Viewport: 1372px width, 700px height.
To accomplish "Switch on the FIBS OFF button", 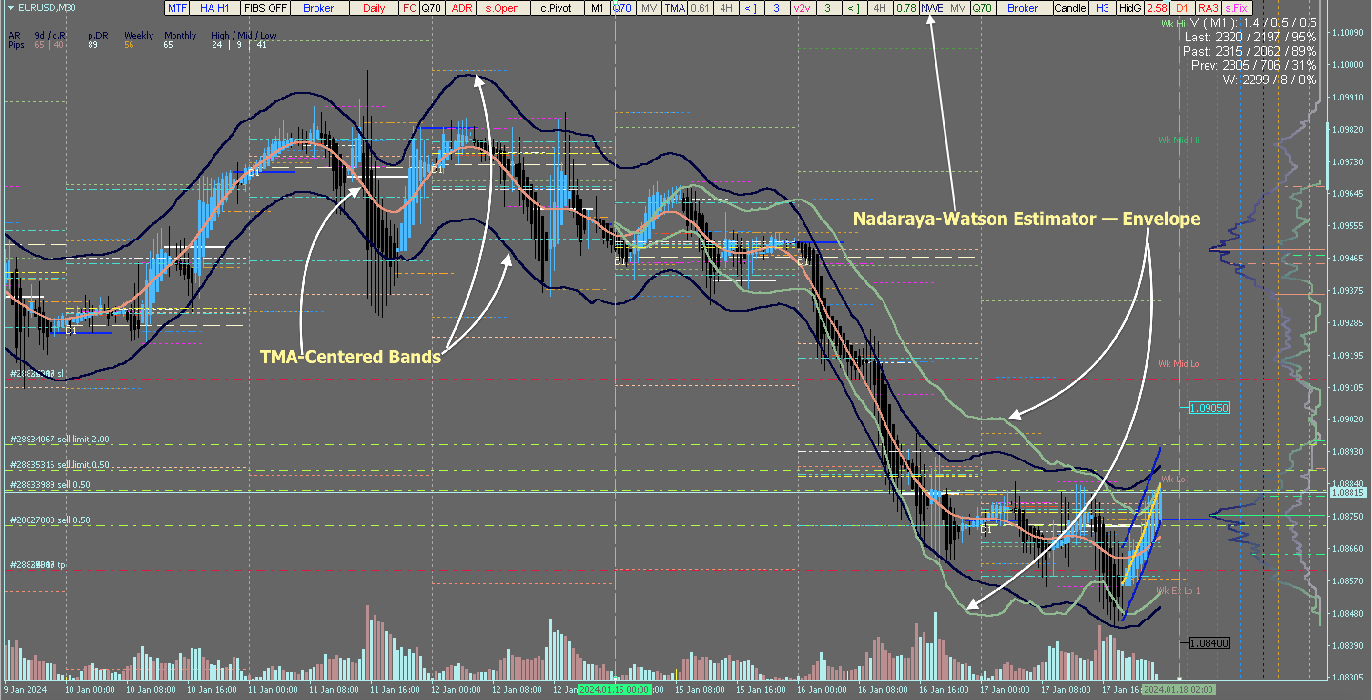I will [x=265, y=8].
